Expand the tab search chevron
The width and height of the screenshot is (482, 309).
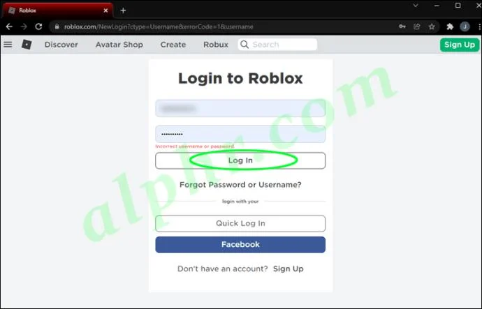click(416, 6)
